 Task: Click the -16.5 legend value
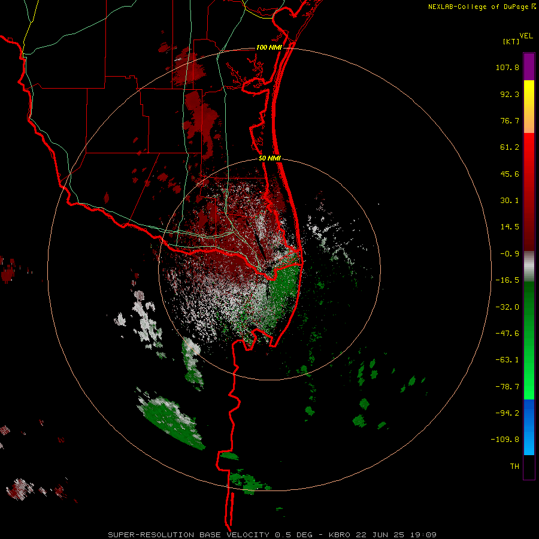(507, 280)
